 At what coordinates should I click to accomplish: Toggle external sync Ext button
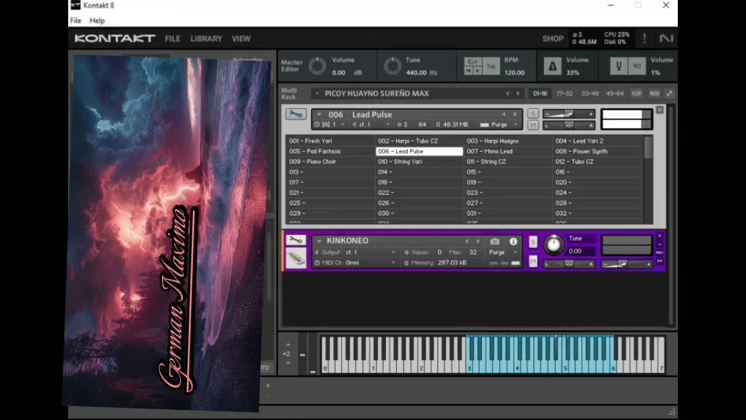[473, 62]
